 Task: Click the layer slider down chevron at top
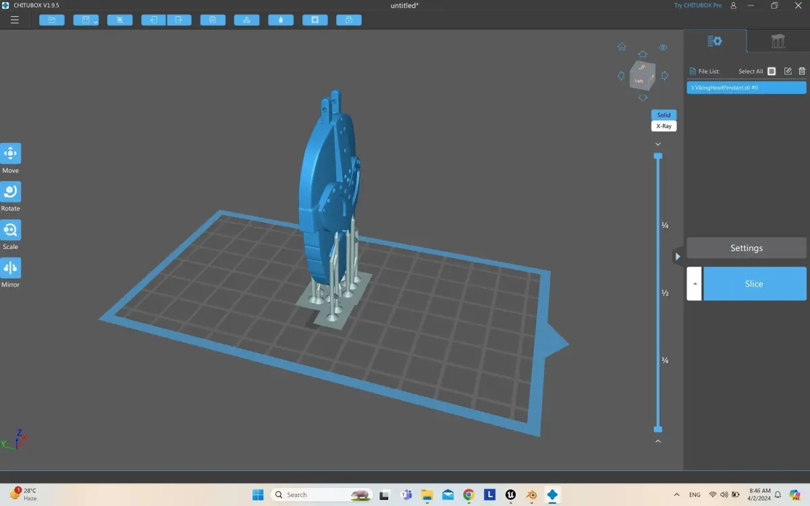pos(658,144)
